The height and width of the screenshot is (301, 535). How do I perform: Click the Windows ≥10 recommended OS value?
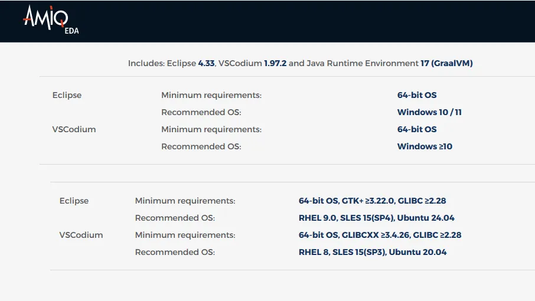click(425, 146)
